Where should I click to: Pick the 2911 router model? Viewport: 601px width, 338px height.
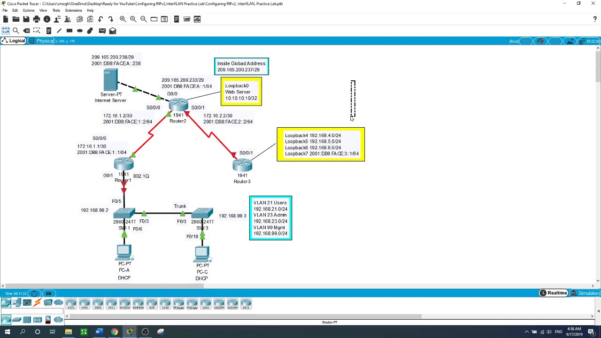pos(111,304)
